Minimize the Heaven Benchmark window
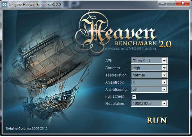Viewport: 192px width, 137px height. pyautogui.click(x=163, y=3)
